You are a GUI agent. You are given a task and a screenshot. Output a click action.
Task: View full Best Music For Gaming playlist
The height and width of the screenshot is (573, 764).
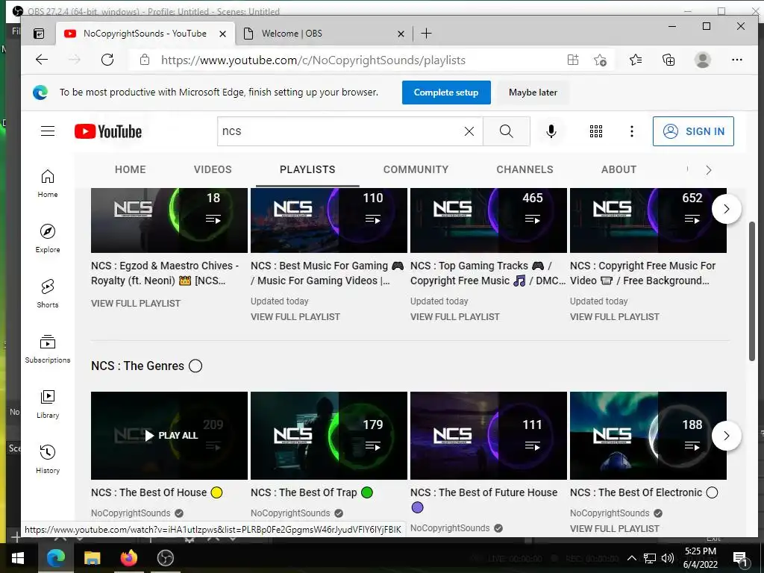pyautogui.click(x=295, y=316)
